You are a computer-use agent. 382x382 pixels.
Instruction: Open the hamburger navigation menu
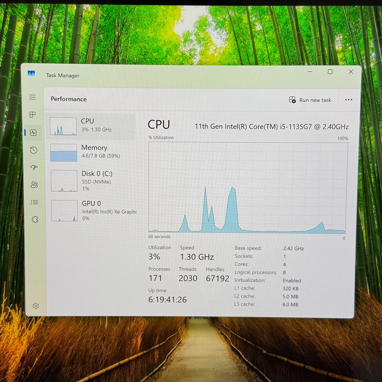[x=32, y=97]
